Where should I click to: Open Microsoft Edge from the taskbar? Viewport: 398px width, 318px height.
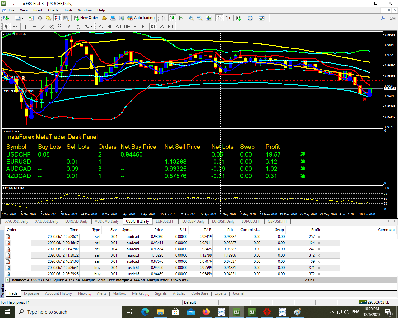point(145,312)
